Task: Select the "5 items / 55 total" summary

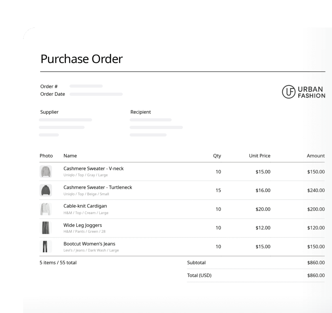Action: click(x=58, y=263)
